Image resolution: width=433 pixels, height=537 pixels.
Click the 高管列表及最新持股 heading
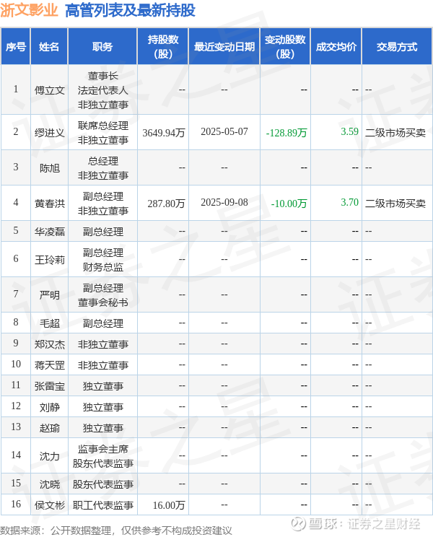130,10
